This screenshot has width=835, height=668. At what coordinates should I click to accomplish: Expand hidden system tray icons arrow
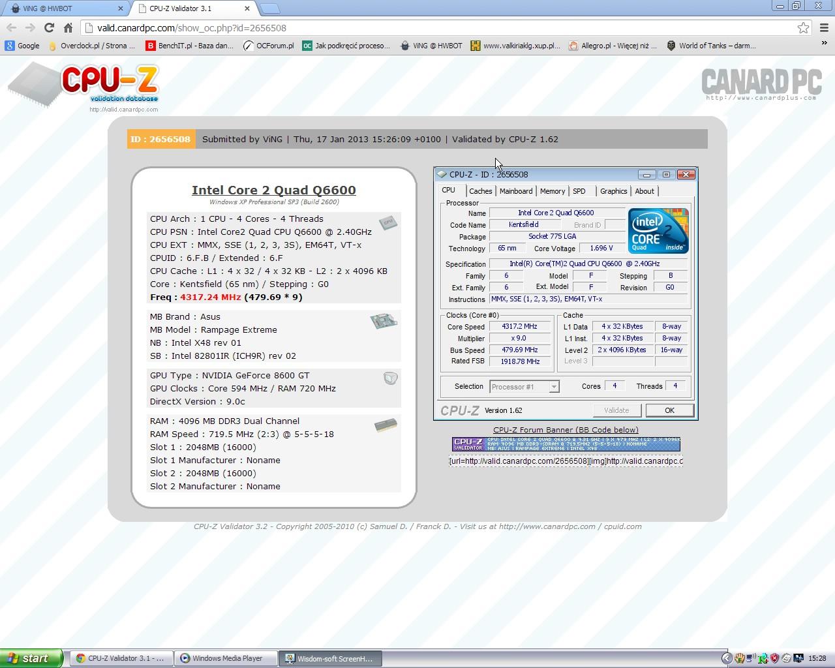pos(727,658)
